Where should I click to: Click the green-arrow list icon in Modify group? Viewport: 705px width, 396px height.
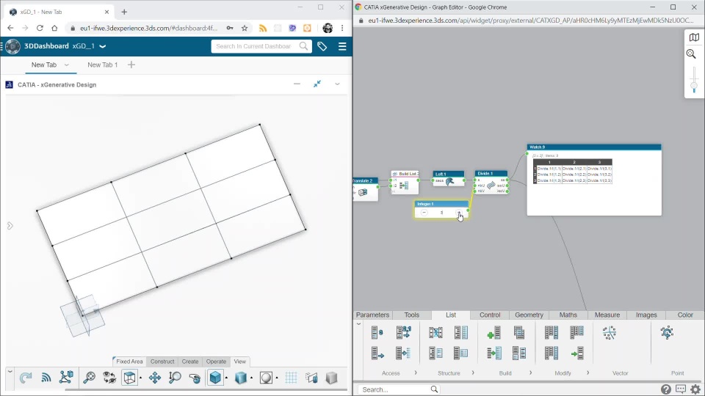(x=577, y=353)
